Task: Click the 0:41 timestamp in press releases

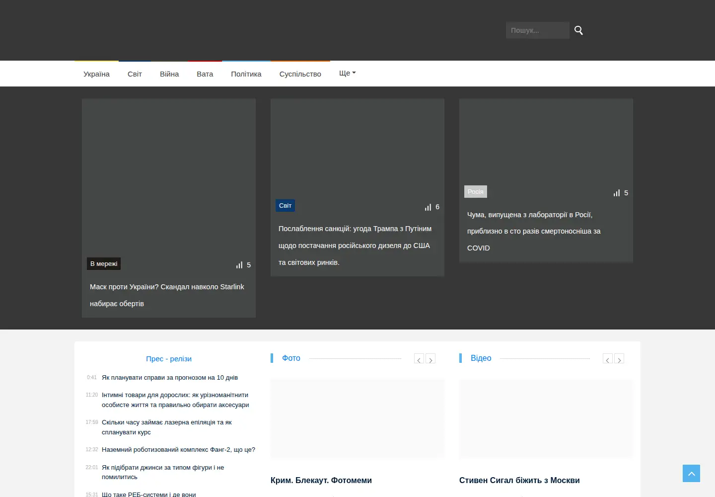Action: point(92,378)
